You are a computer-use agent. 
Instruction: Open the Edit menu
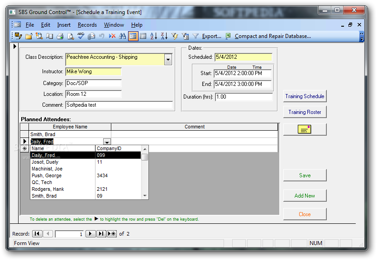[45, 25]
